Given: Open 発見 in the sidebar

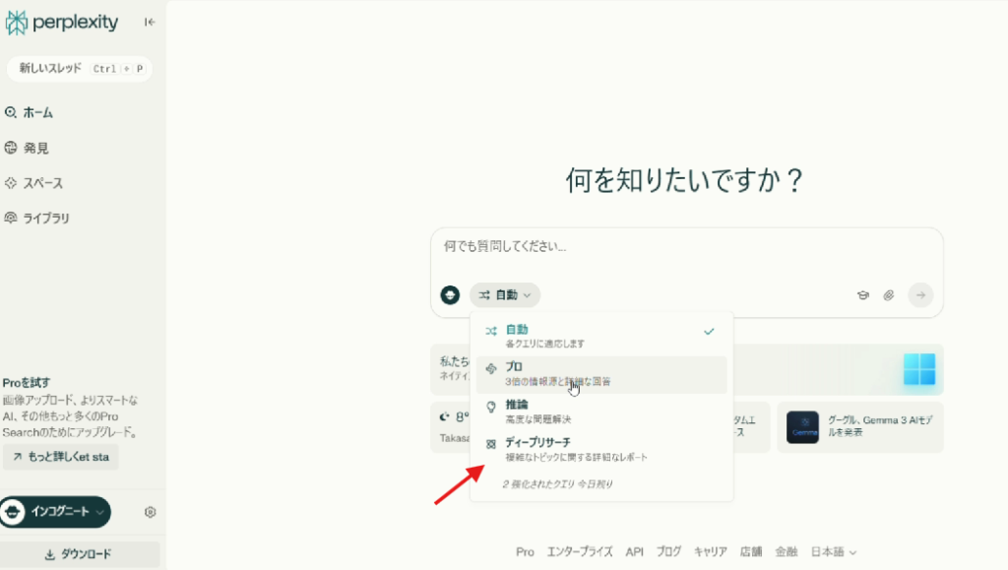Looking at the screenshot, I should pos(36,149).
